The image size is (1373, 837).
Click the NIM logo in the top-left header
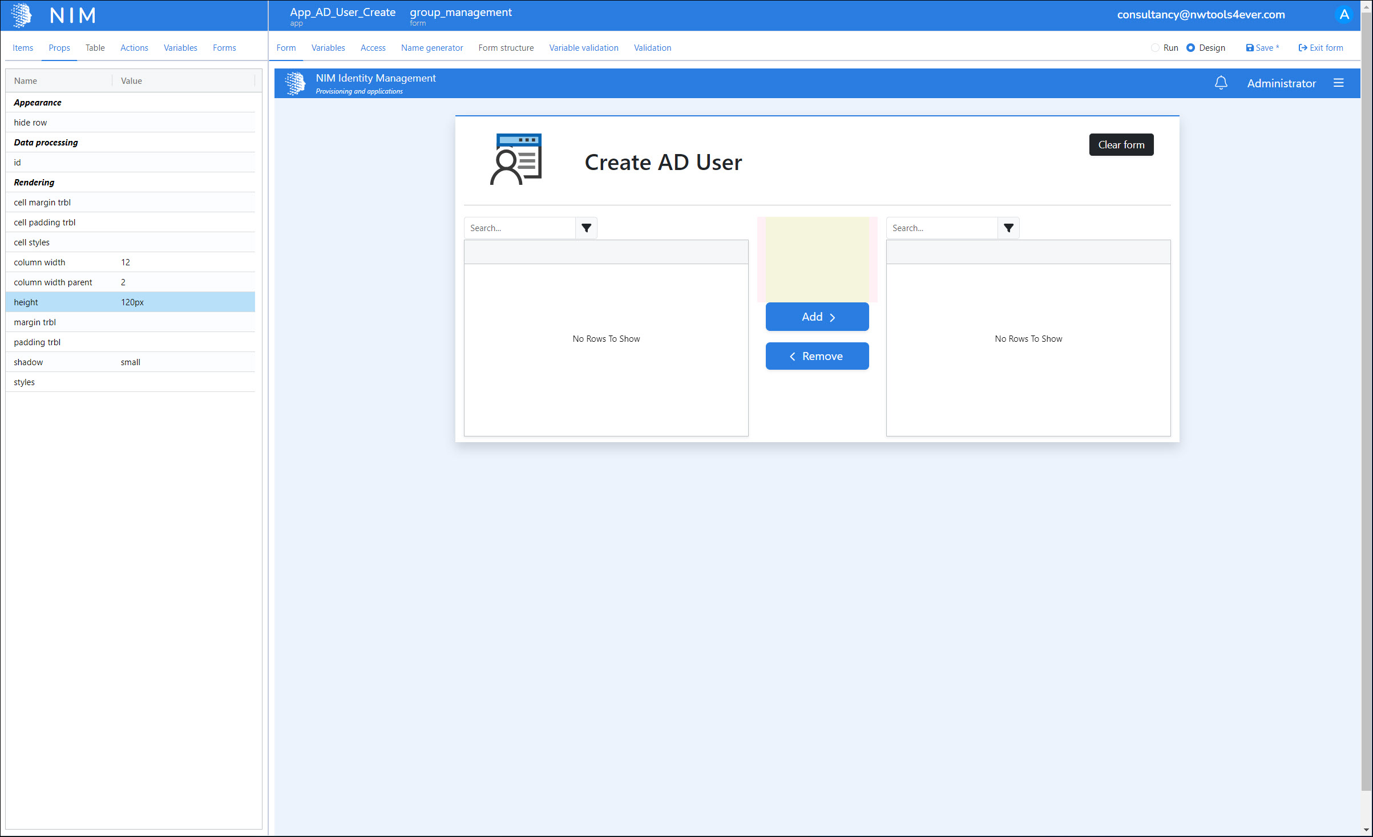[21, 15]
